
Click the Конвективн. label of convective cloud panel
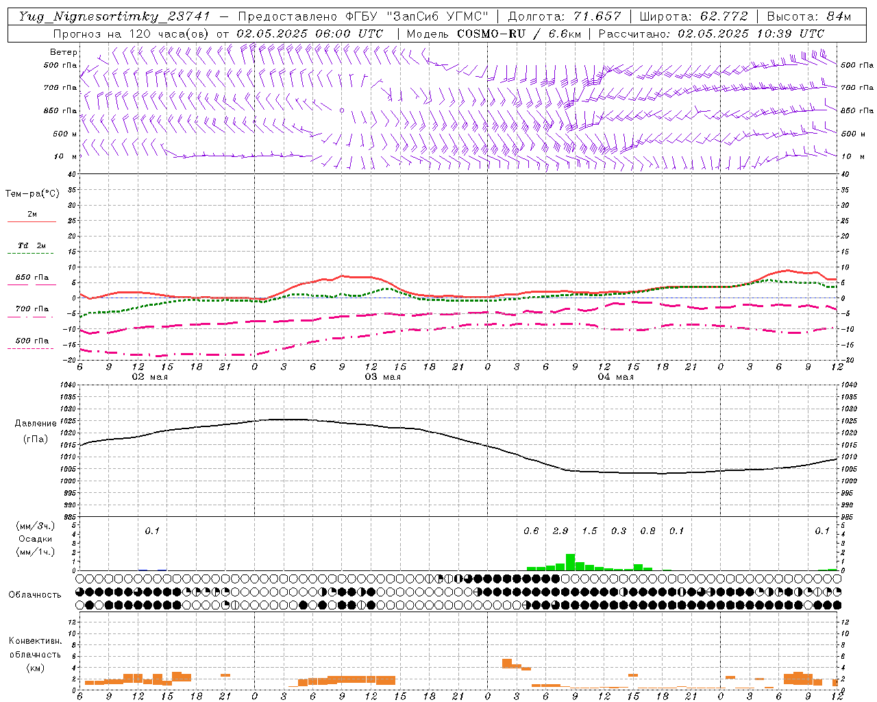click(x=35, y=641)
